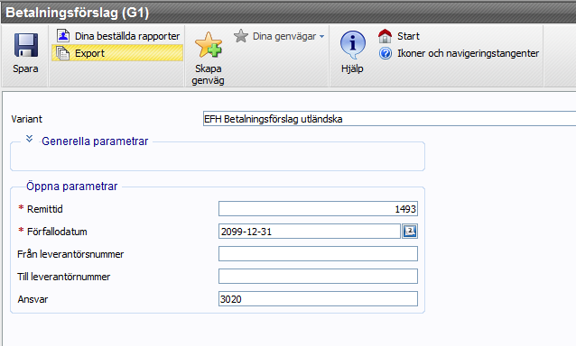Click the Export documents icon
The height and width of the screenshot is (346, 576).
(x=63, y=53)
